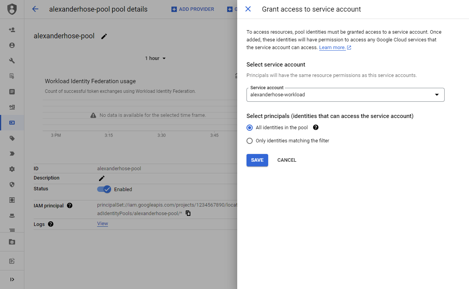This screenshot has height=289, width=469.
Task: Open the 'Learn more' link
Action: click(x=332, y=47)
